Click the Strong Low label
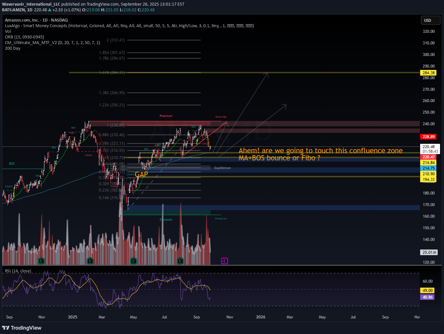 [x=221, y=219]
